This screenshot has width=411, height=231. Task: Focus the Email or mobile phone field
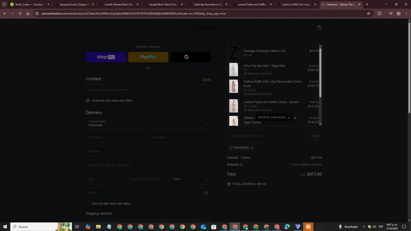(x=148, y=90)
